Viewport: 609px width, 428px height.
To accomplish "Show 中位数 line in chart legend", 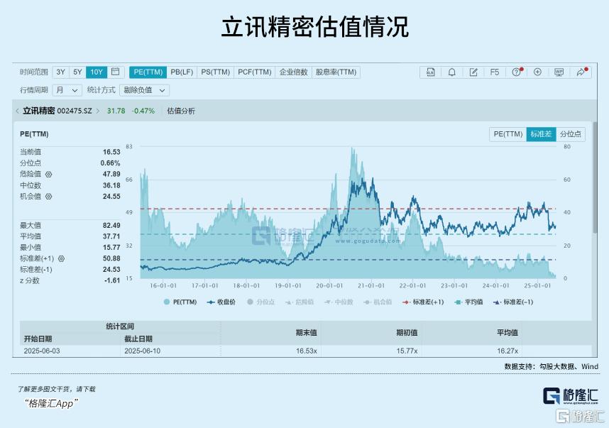I will (x=339, y=302).
